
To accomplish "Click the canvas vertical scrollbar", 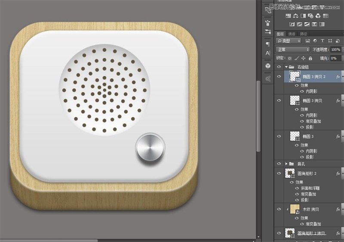I will coord(258,116).
